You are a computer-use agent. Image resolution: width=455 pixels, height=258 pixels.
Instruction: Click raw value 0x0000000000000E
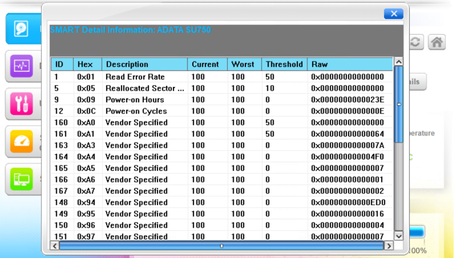pyautogui.click(x=347, y=111)
